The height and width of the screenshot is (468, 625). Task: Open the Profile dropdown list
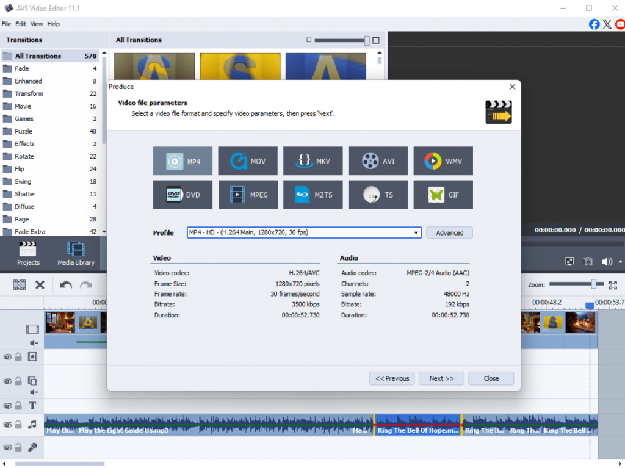coord(416,233)
